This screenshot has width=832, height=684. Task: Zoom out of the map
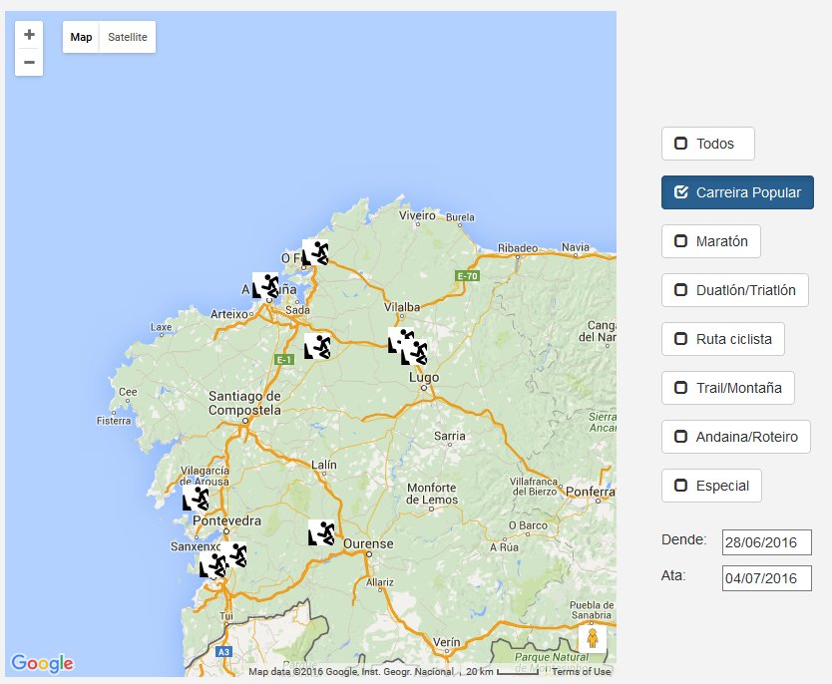coord(29,63)
